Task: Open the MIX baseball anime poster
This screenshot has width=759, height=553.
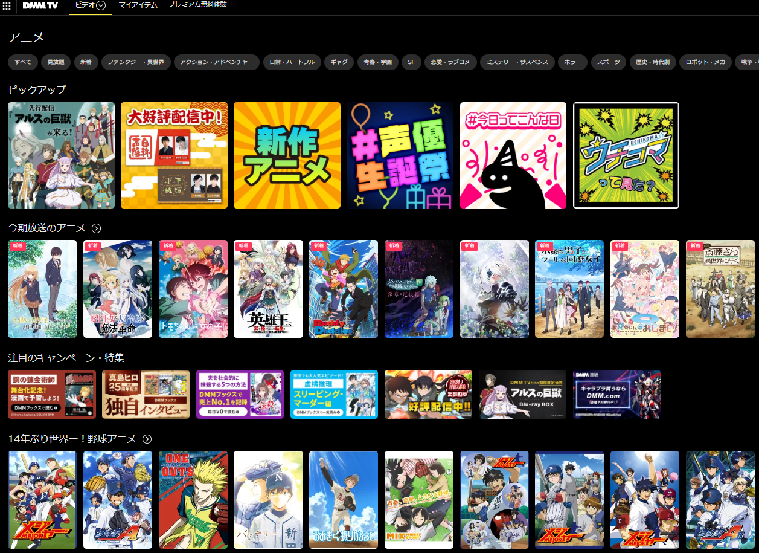Action: point(419,500)
